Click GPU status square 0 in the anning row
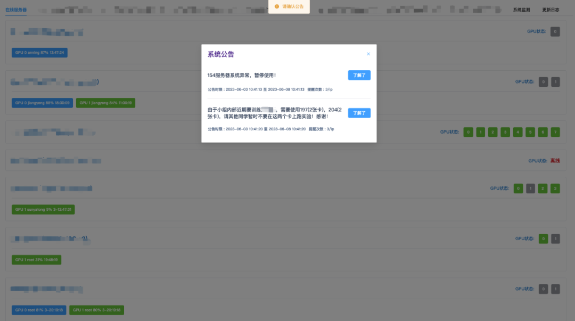575x321 pixels. click(555, 31)
